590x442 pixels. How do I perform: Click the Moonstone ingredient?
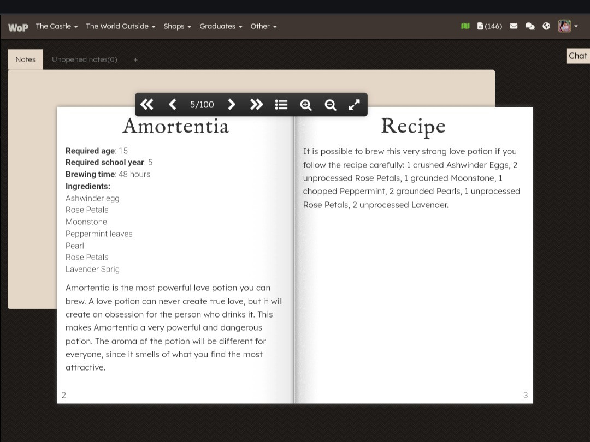click(x=86, y=222)
